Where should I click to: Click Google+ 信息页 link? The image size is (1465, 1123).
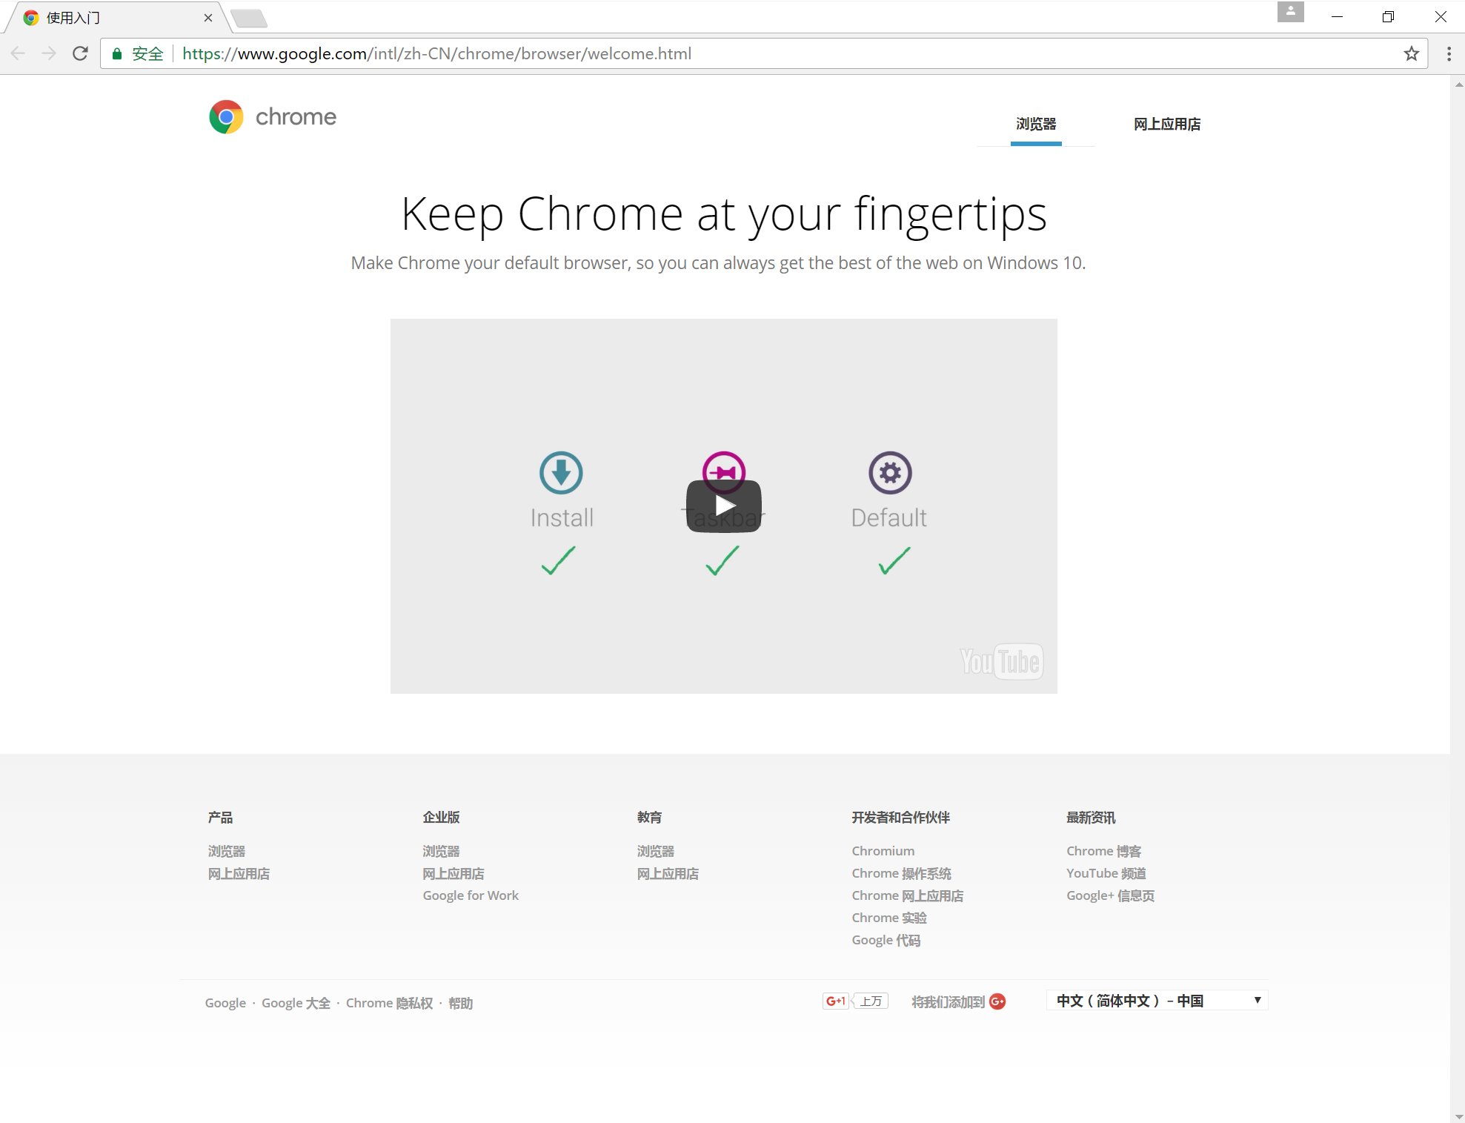click(1109, 895)
